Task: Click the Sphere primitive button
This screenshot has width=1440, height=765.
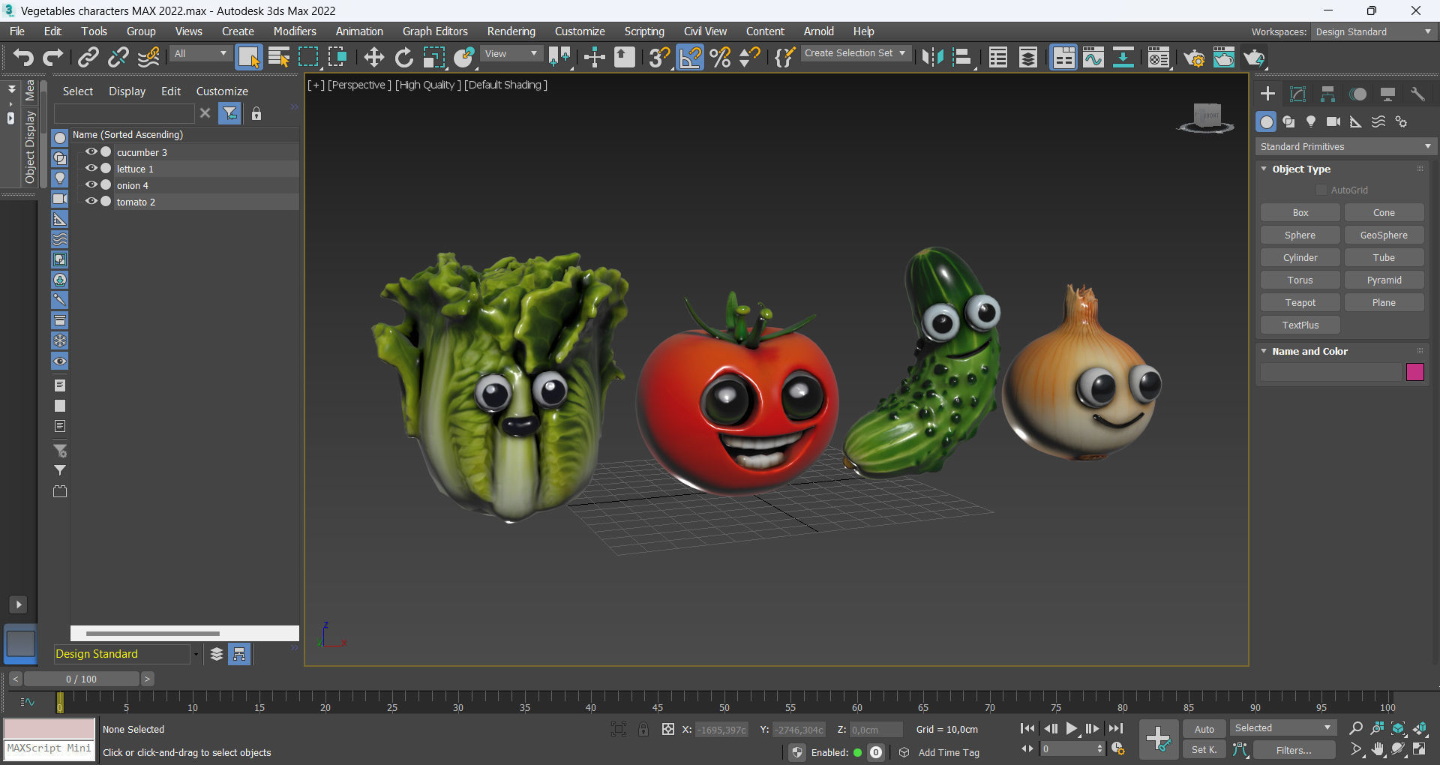Action: click(1300, 235)
